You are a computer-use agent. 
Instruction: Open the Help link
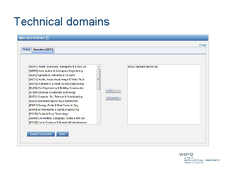point(203,45)
